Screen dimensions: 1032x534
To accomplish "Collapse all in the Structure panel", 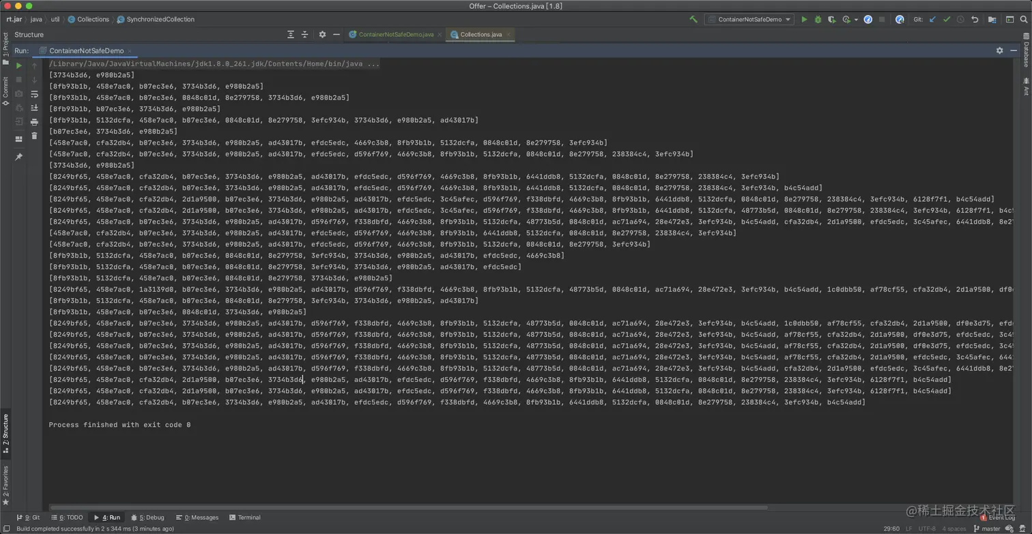I will click(305, 35).
